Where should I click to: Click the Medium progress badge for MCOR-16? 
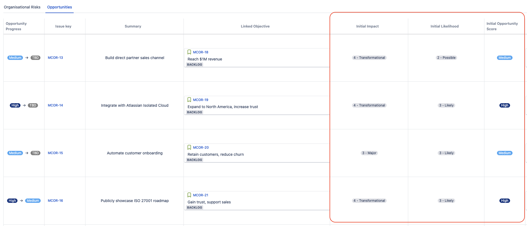pos(33,201)
